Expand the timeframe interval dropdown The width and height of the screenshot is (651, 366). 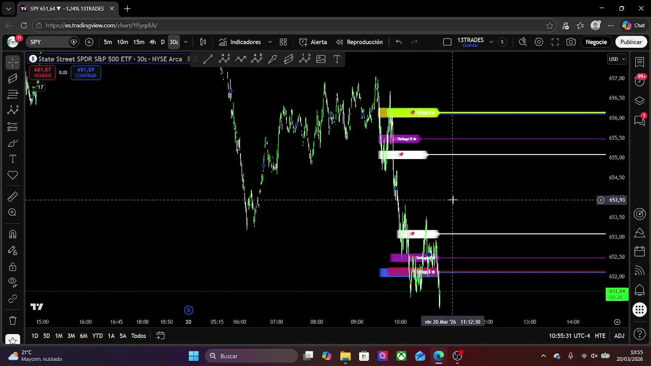(x=186, y=42)
